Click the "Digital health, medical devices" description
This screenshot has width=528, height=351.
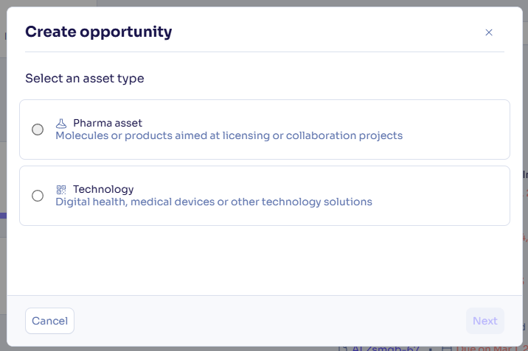pos(214,202)
